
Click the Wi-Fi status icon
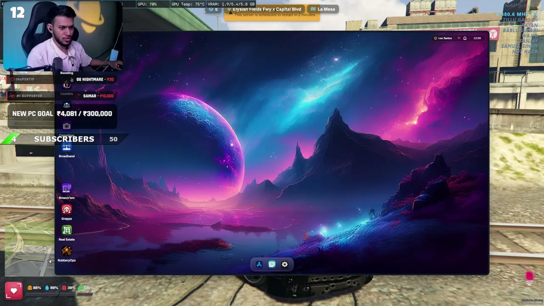coord(459,38)
